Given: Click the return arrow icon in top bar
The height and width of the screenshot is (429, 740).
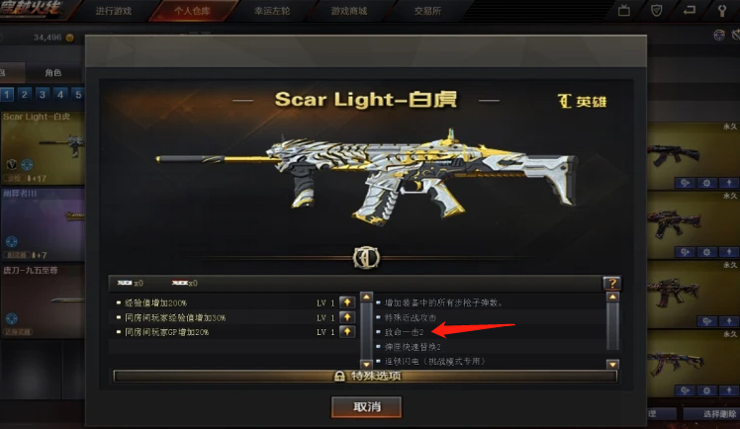Looking at the screenshot, I should 689,10.
